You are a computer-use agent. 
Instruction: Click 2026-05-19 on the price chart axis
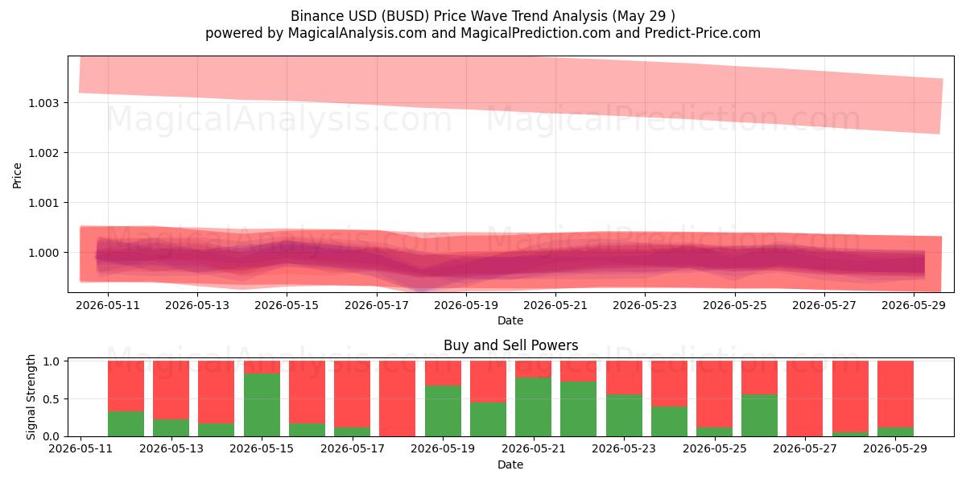coord(466,305)
